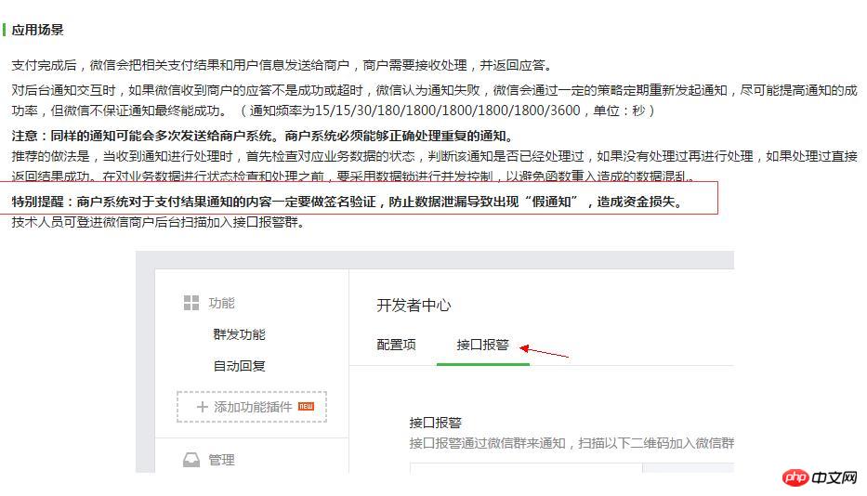The width and height of the screenshot is (867, 496).
Task: Click the 管理 section label
Action: pos(222,460)
